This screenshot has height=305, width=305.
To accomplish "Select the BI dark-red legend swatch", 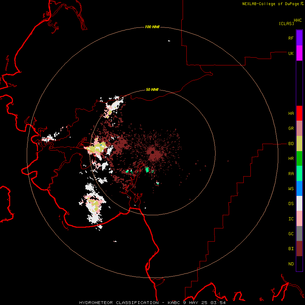I will (299, 249).
